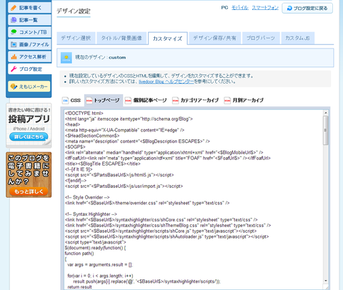Image resolution: width=343 pixels, height=290 pixels.
Task: Click the textarea resize corner handle
Action: pos(326,287)
